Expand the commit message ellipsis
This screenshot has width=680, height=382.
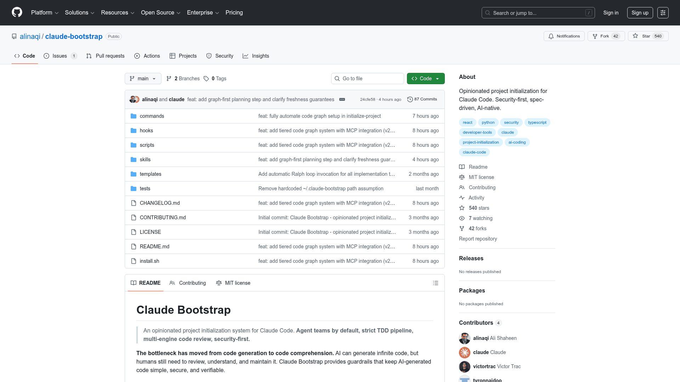[x=342, y=99]
